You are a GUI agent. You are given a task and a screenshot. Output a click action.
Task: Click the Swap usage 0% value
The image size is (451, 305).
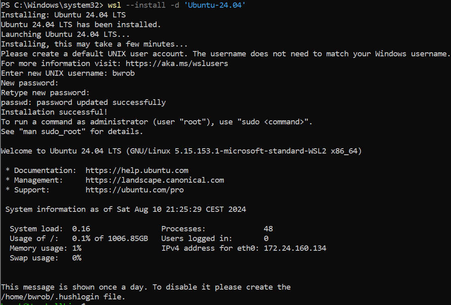(77, 258)
